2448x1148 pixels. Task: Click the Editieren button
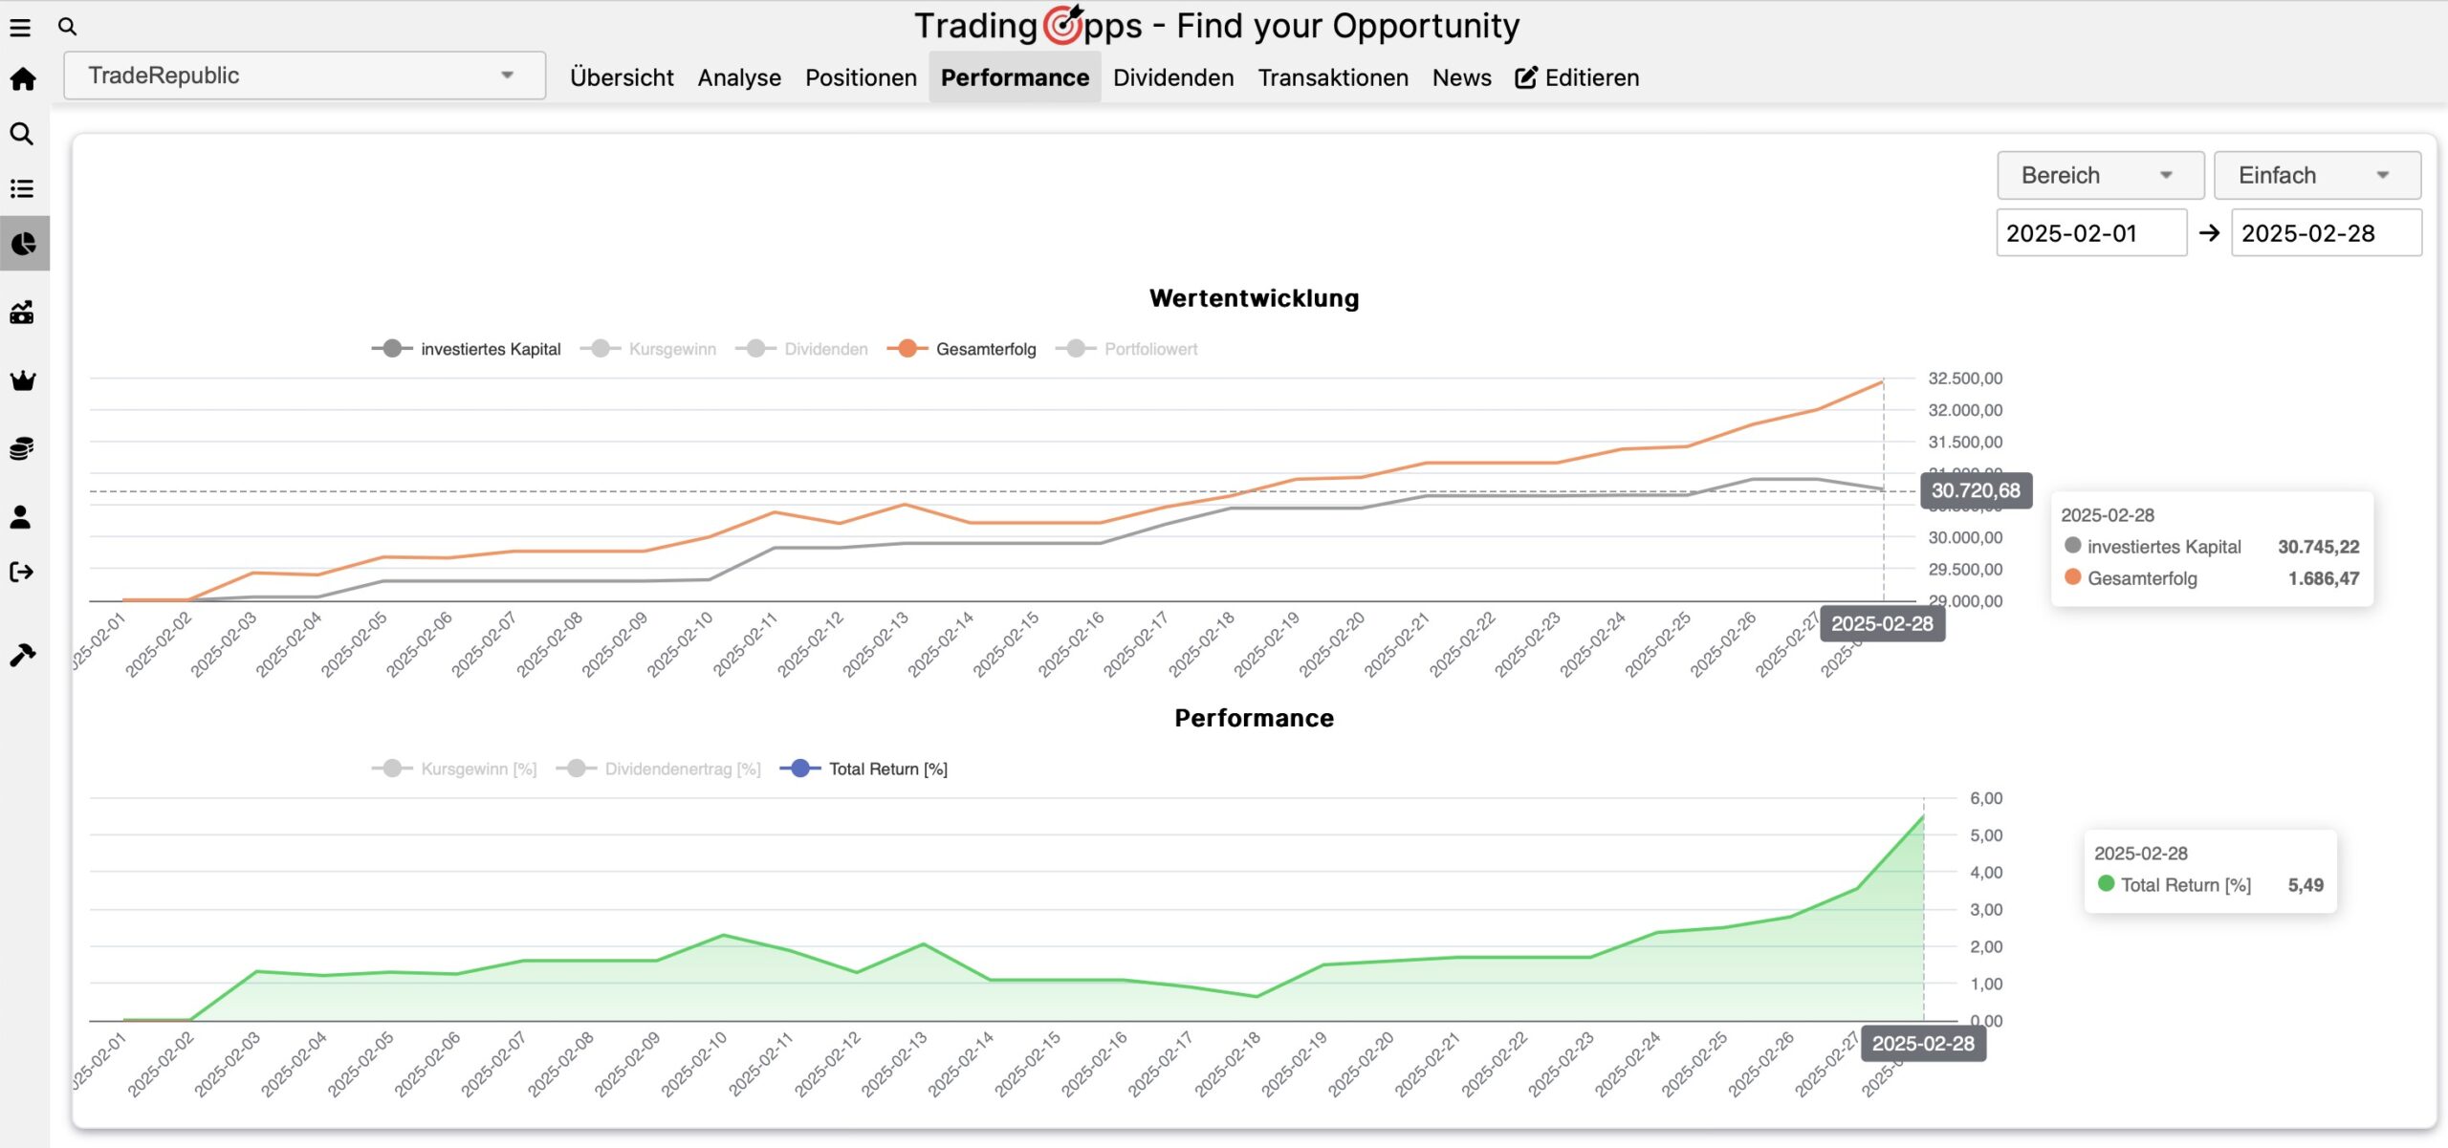click(x=1577, y=77)
